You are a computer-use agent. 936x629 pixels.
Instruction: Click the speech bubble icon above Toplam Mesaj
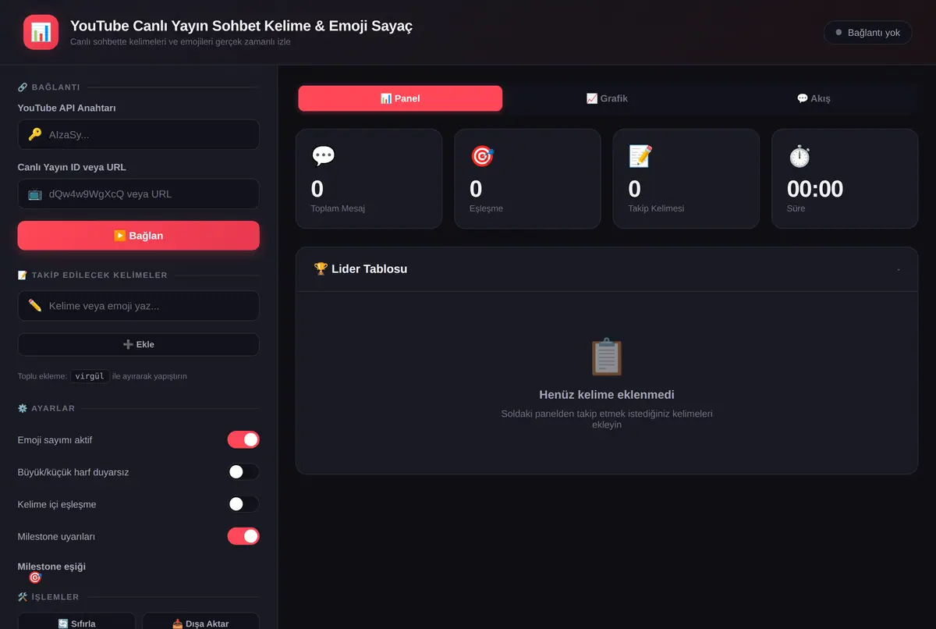point(323,156)
